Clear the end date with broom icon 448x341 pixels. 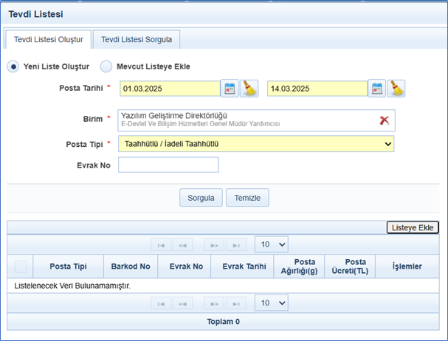click(x=397, y=89)
